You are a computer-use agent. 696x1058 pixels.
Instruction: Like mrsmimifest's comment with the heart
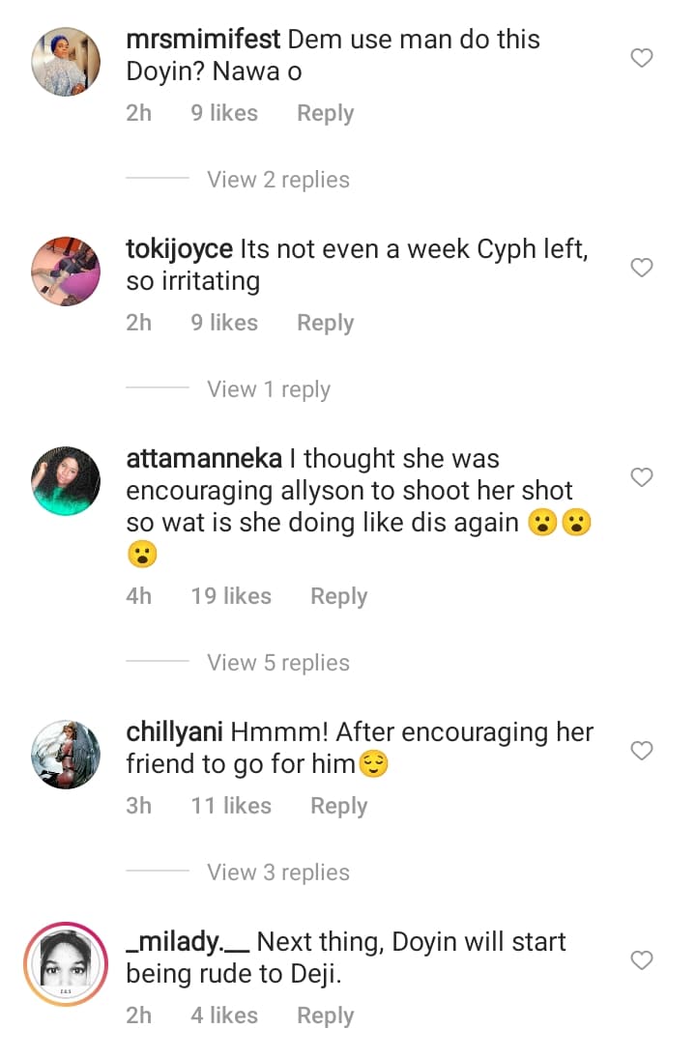point(642,59)
